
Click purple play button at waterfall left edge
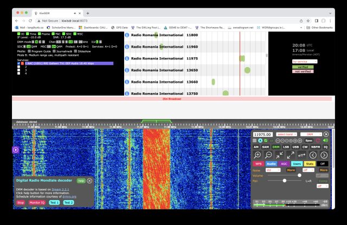[16, 150]
